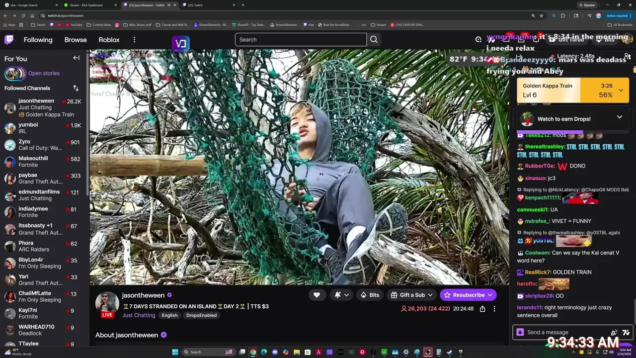
Task: Click the English tag
Action: point(169,315)
